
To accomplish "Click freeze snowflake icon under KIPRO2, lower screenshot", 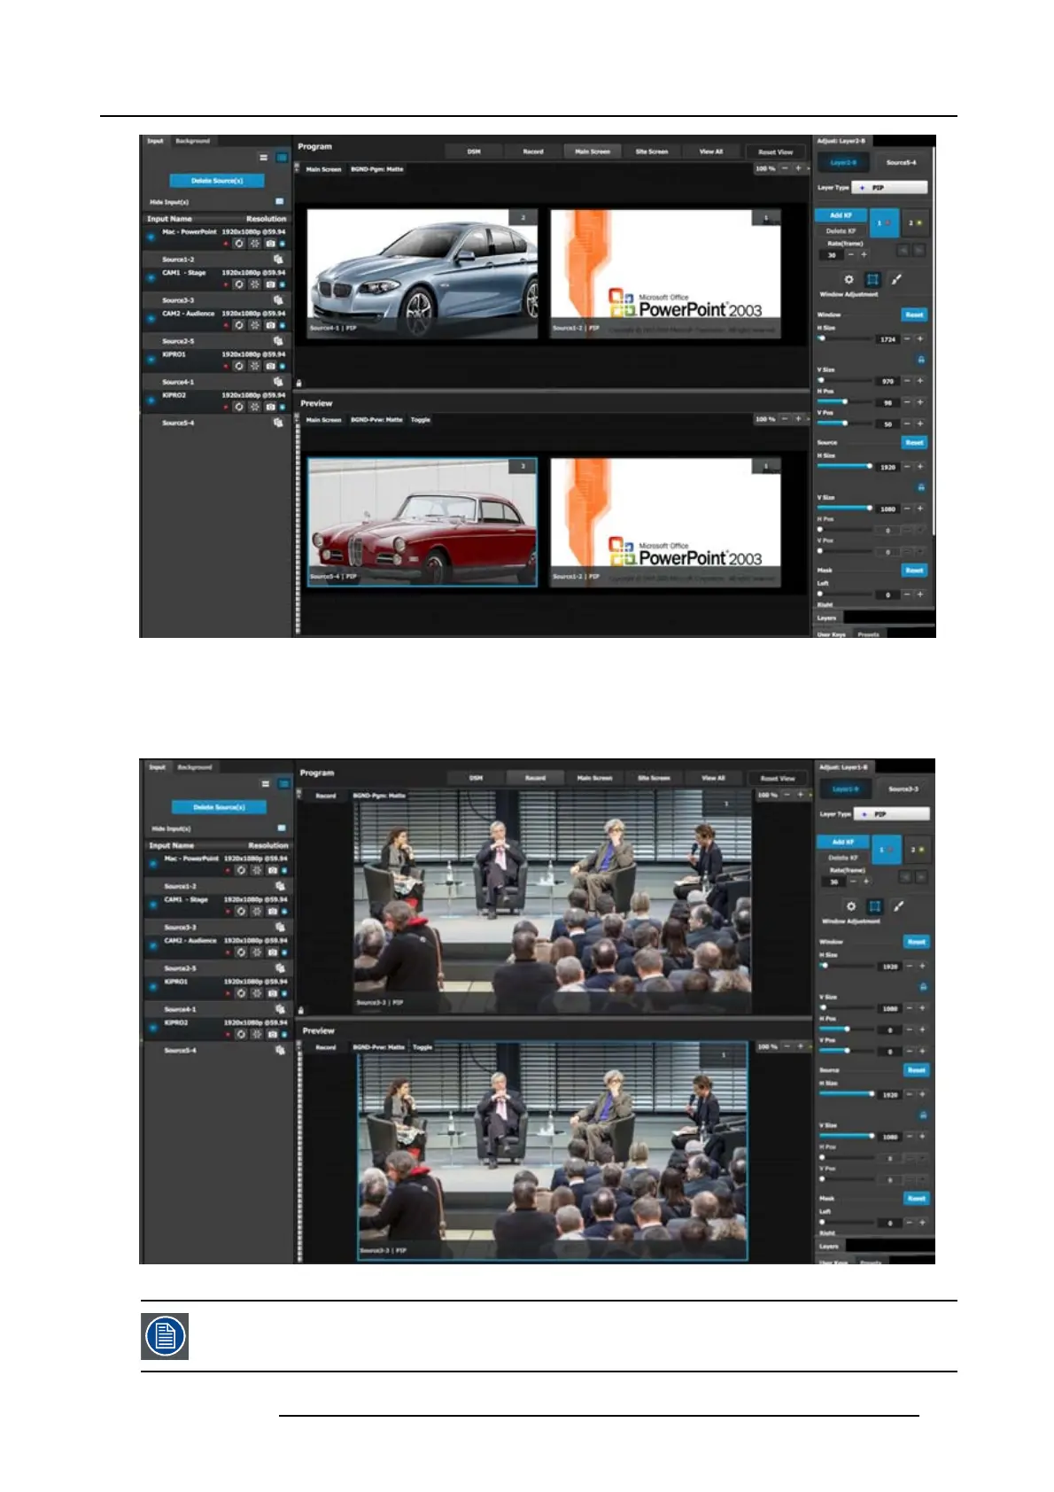I will click(257, 1034).
